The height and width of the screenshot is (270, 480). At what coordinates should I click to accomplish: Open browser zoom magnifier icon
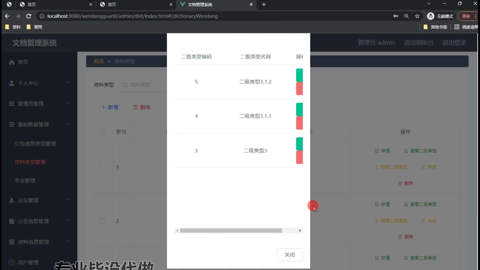pos(406,16)
